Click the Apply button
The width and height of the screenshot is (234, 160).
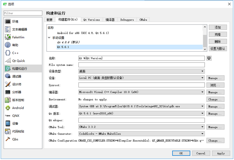pyautogui.click(x=221, y=153)
